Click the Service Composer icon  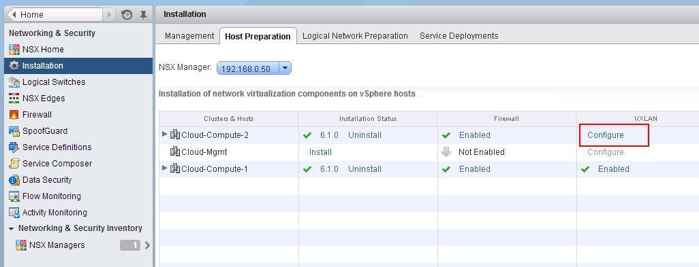(x=14, y=164)
